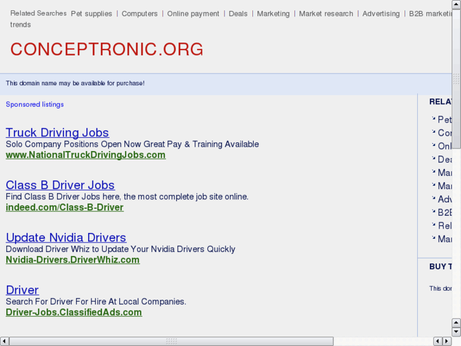This screenshot has height=346, width=461.
Task: Open the Driver sponsored listing
Action: coord(22,290)
